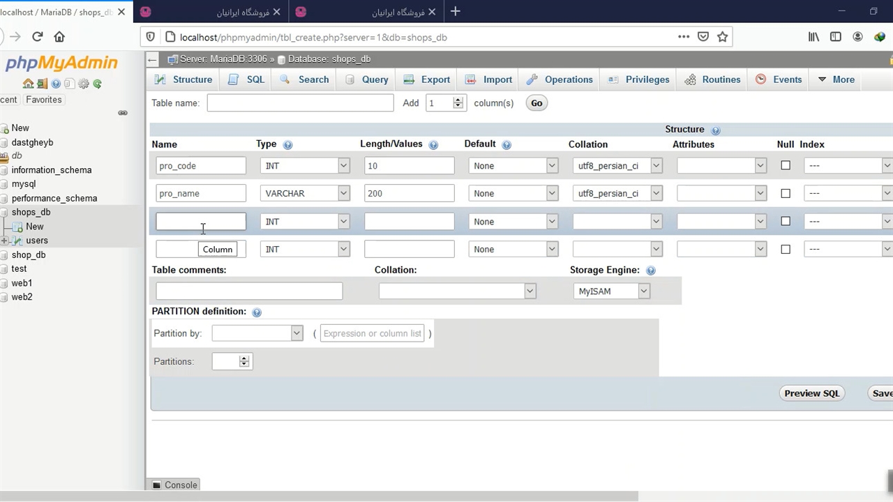This screenshot has height=502, width=893.
Task: Open phpMyAdmin settings gear icon
Action: tap(84, 84)
